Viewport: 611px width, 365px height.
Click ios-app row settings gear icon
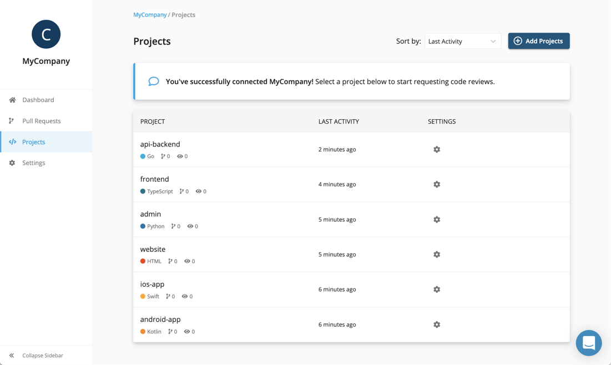coord(437,290)
